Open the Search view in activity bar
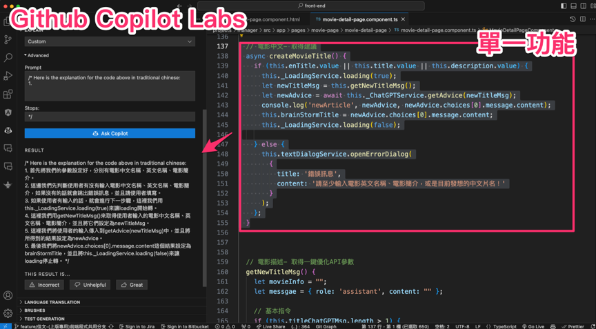 click(8, 58)
